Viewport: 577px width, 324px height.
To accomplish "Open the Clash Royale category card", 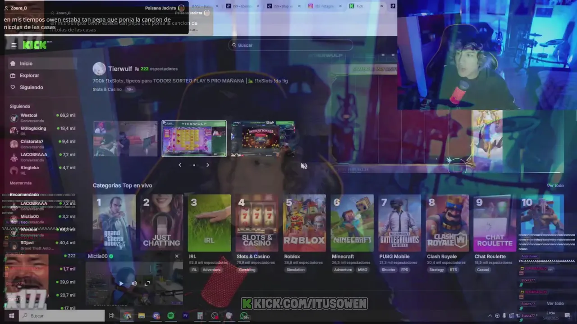I will coord(447,223).
